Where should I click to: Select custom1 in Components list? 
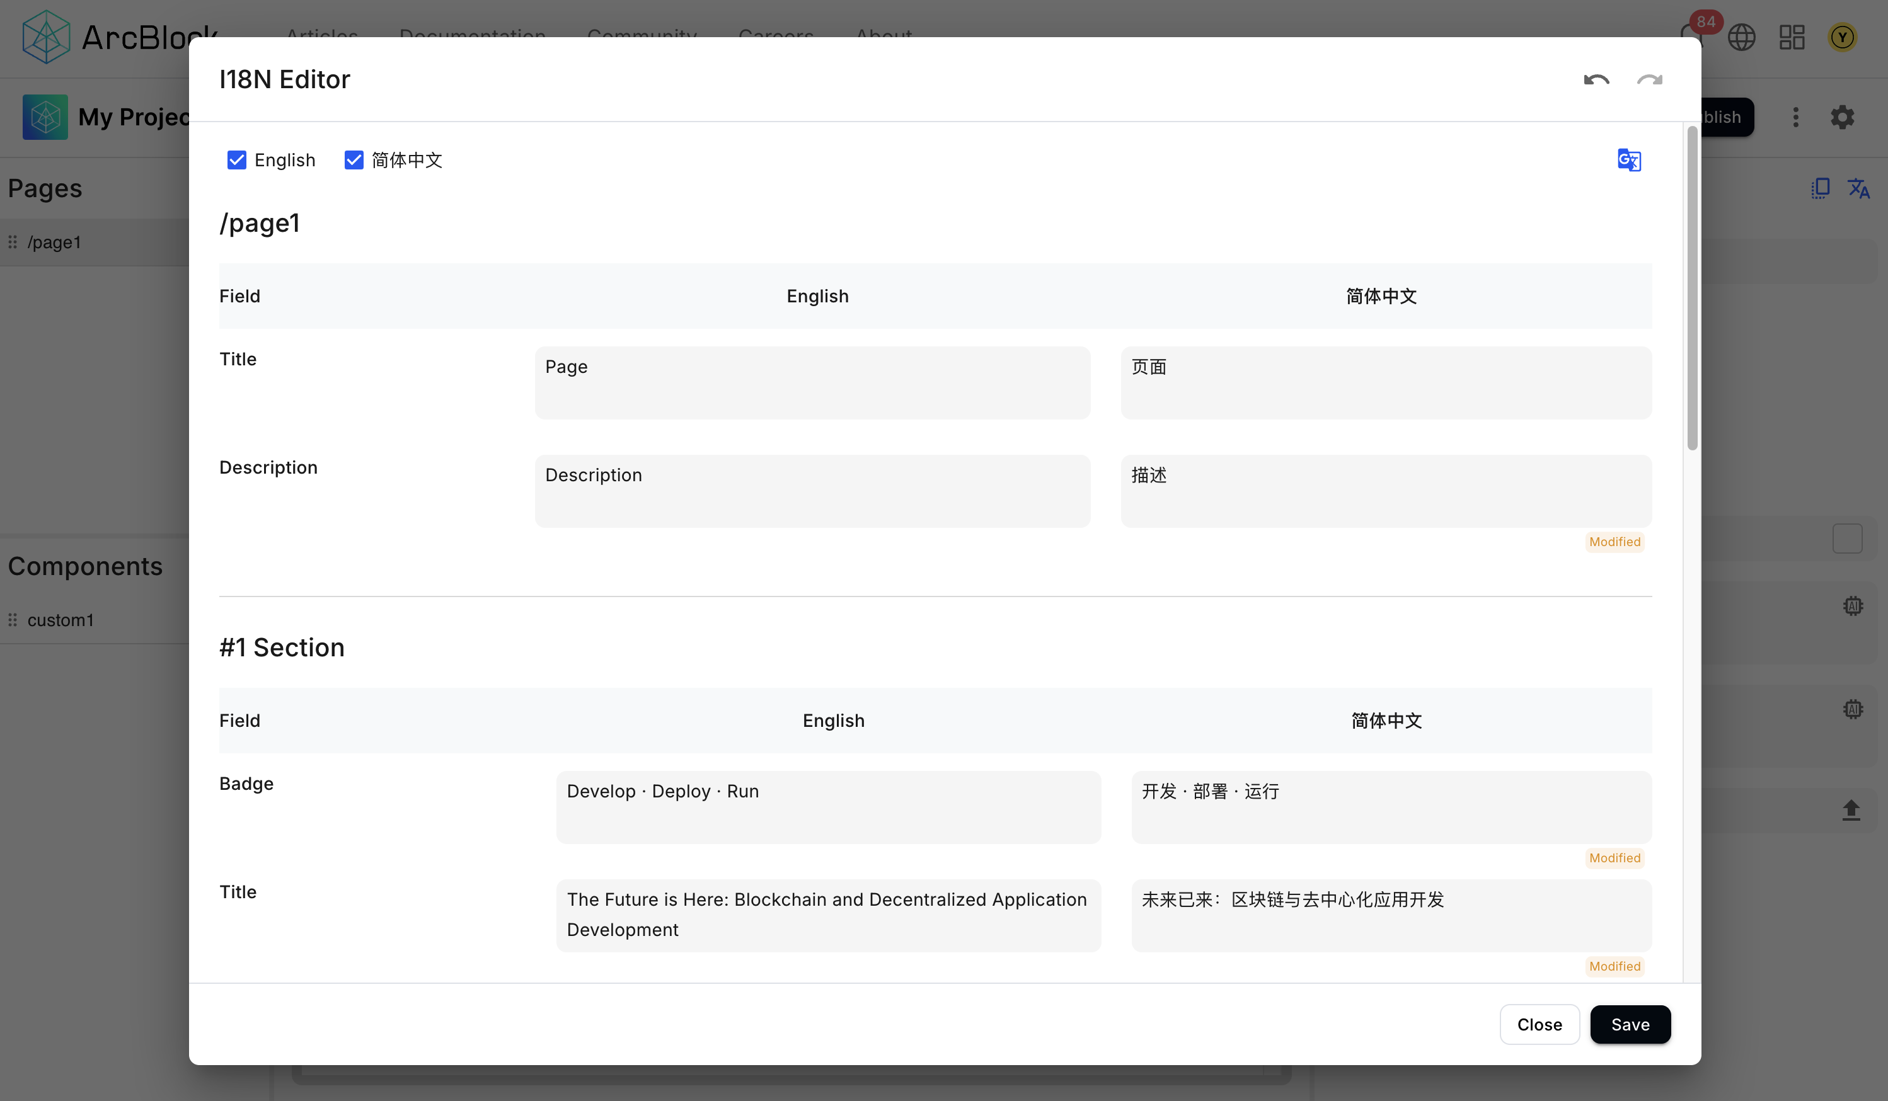(x=60, y=620)
